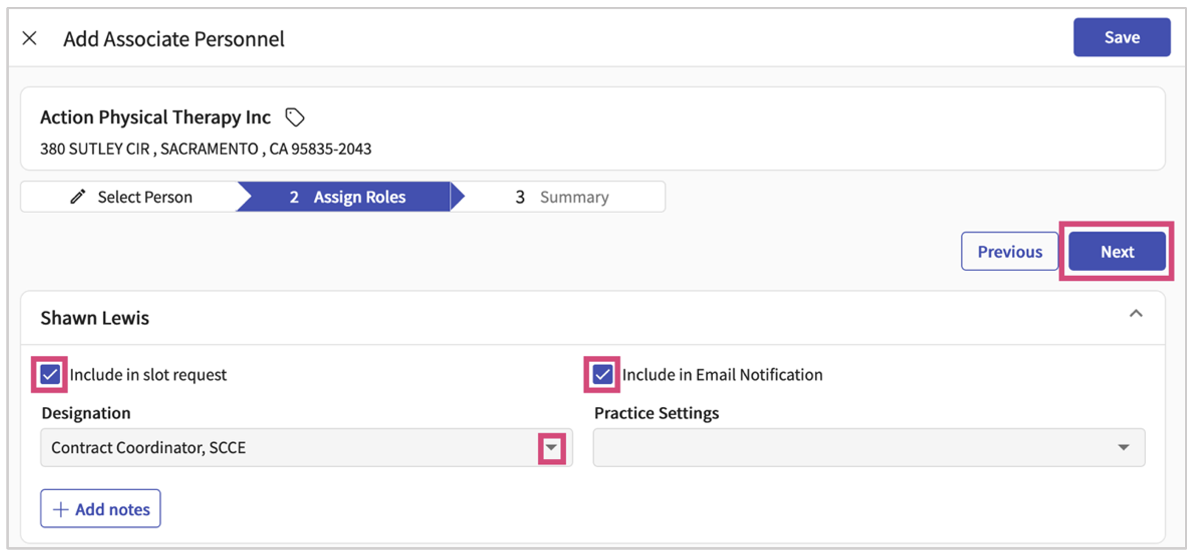Click the plus icon in Add notes
1193x556 pixels.
pos(60,509)
